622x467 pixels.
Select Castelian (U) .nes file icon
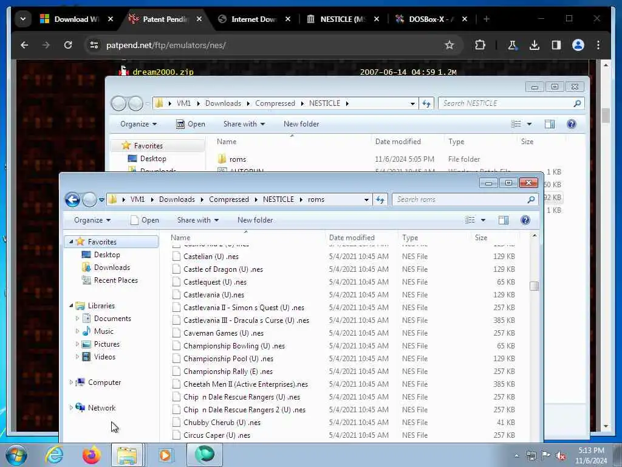click(x=176, y=257)
